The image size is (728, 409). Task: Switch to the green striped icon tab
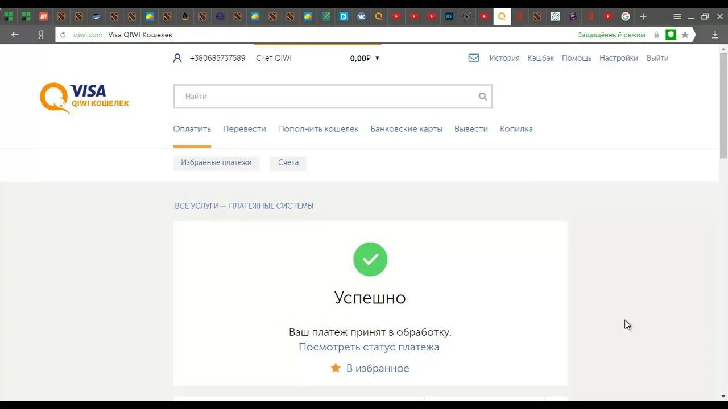(326, 16)
